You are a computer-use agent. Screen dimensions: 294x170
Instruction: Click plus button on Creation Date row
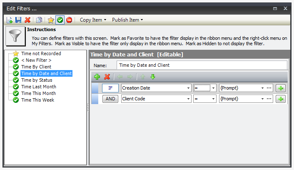pyautogui.click(x=281, y=88)
